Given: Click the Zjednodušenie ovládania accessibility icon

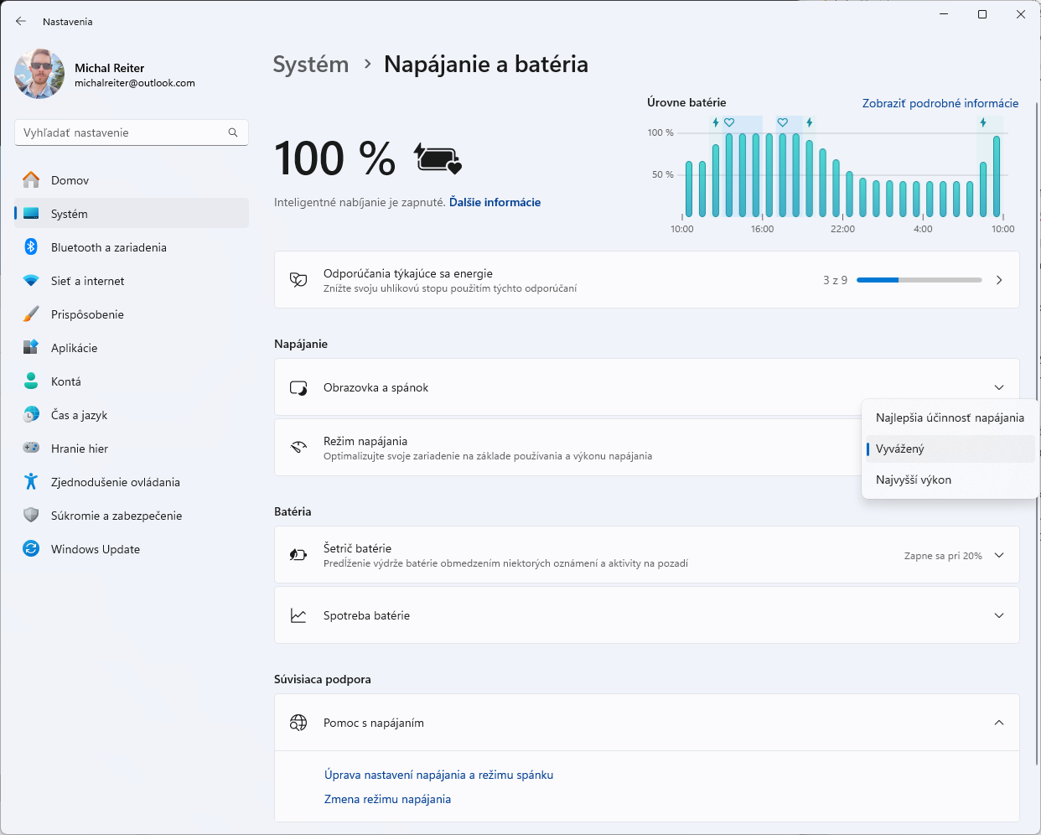Looking at the screenshot, I should click(x=31, y=482).
